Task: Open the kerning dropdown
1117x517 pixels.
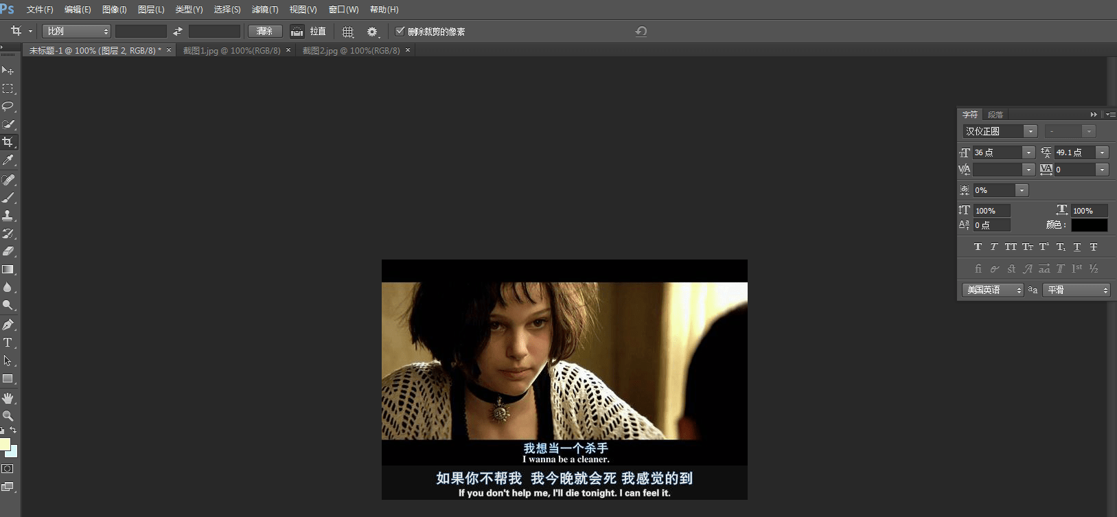Action: [x=1028, y=170]
